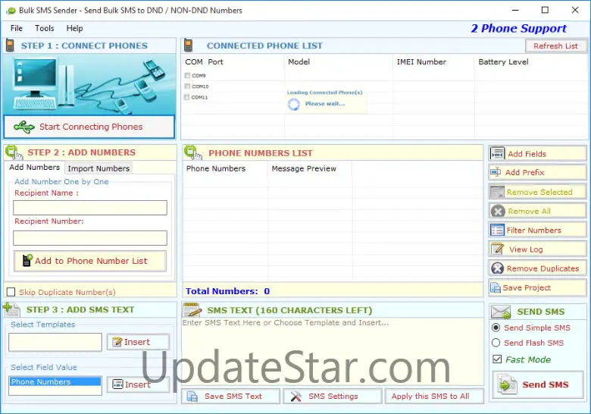
Task: Click the app icon in title bar
Action: 11,11
